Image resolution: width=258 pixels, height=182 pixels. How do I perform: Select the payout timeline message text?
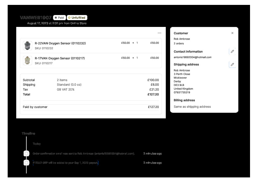coord(65,163)
